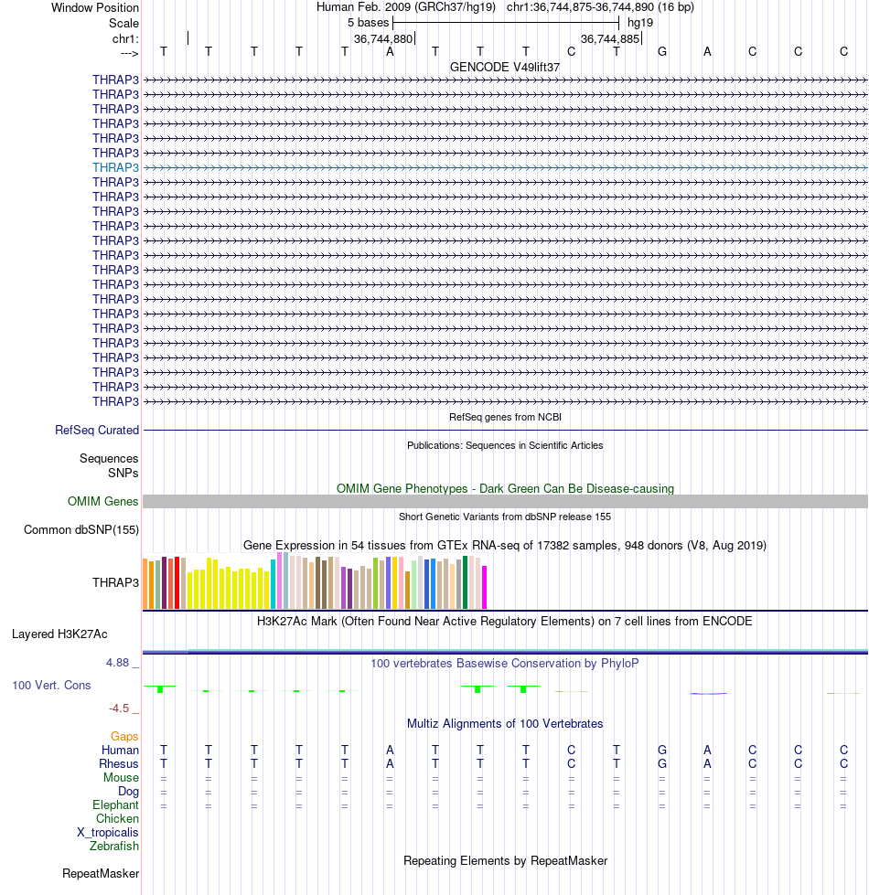Click the 36,744,885 ruler position marker
The image size is (869, 895).
coord(610,38)
